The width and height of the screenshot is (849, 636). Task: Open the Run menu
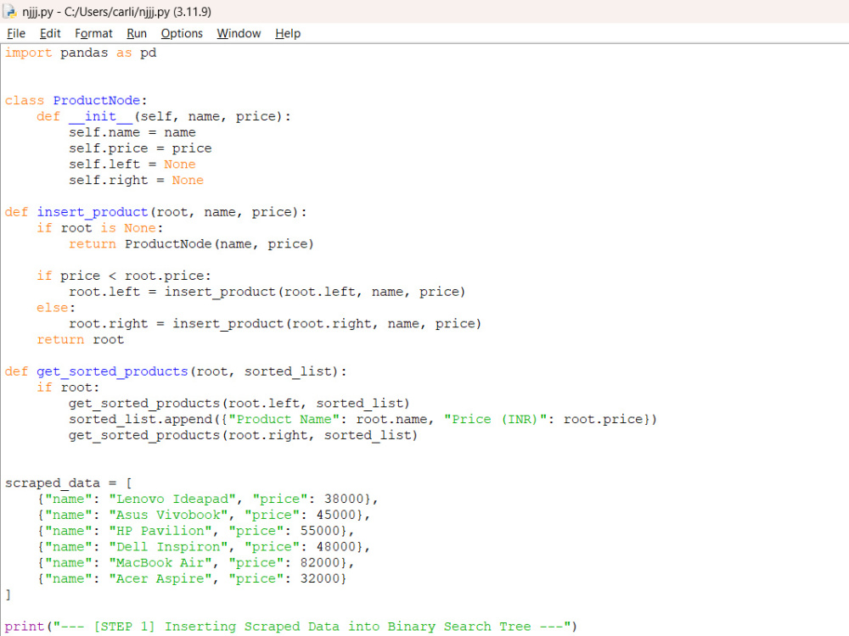point(137,34)
